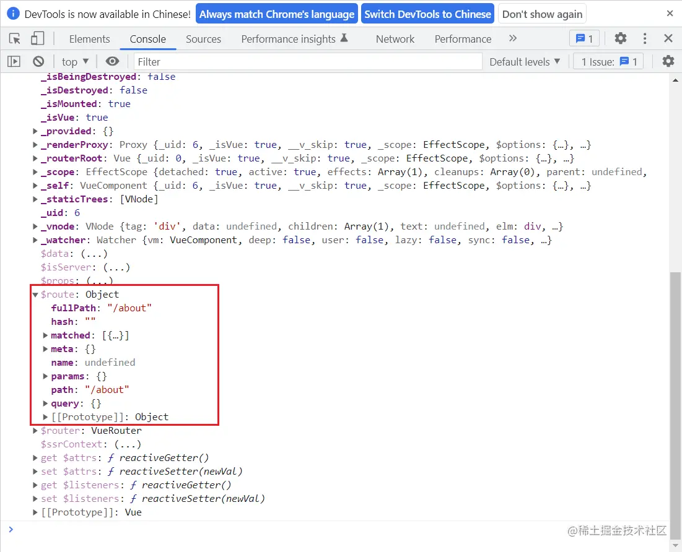
Task: Expand the _self VueComponent property
Action: pyautogui.click(x=35, y=186)
